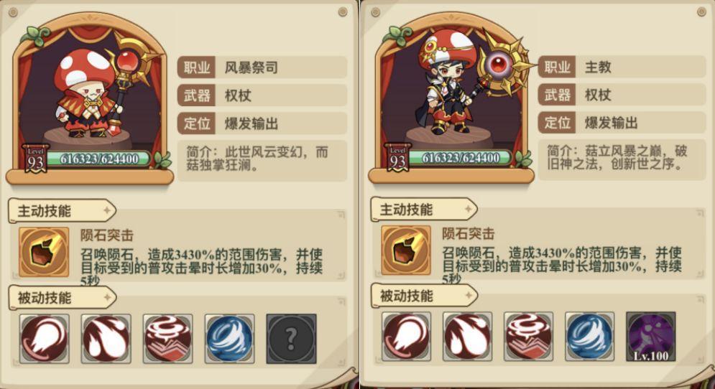Select the 主教 职业 field
The height and width of the screenshot is (389, 715).
tap(622, 67)
